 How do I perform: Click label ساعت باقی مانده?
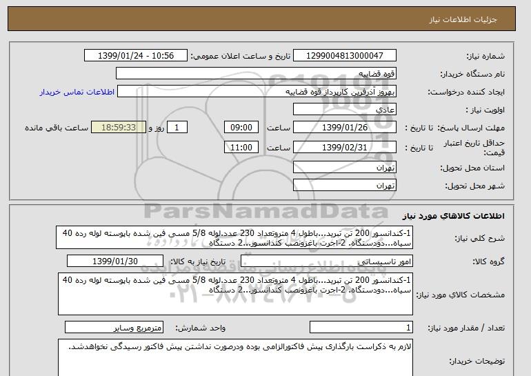point(57,128)
